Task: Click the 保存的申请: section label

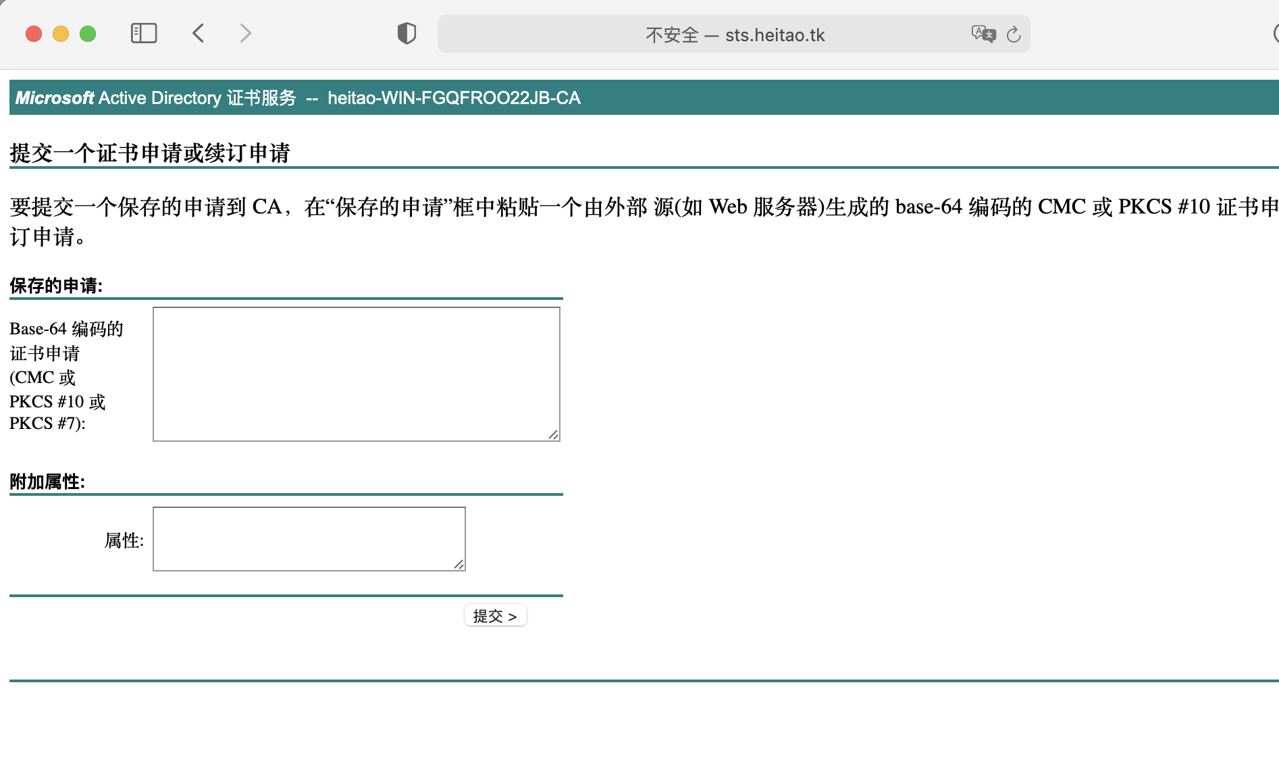Action: (56, 286)
